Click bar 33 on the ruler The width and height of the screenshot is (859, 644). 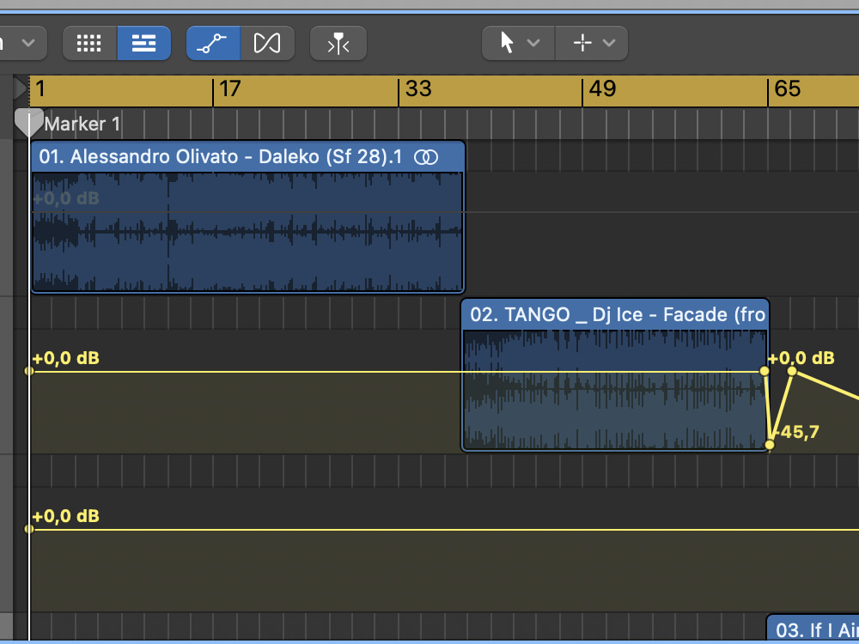418,88
